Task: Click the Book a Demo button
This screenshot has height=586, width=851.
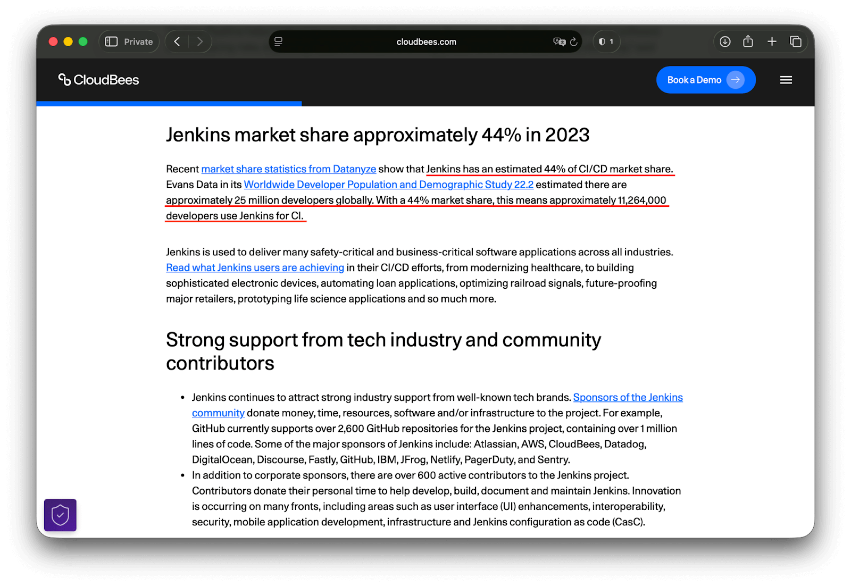Action: tap(706, 80)
